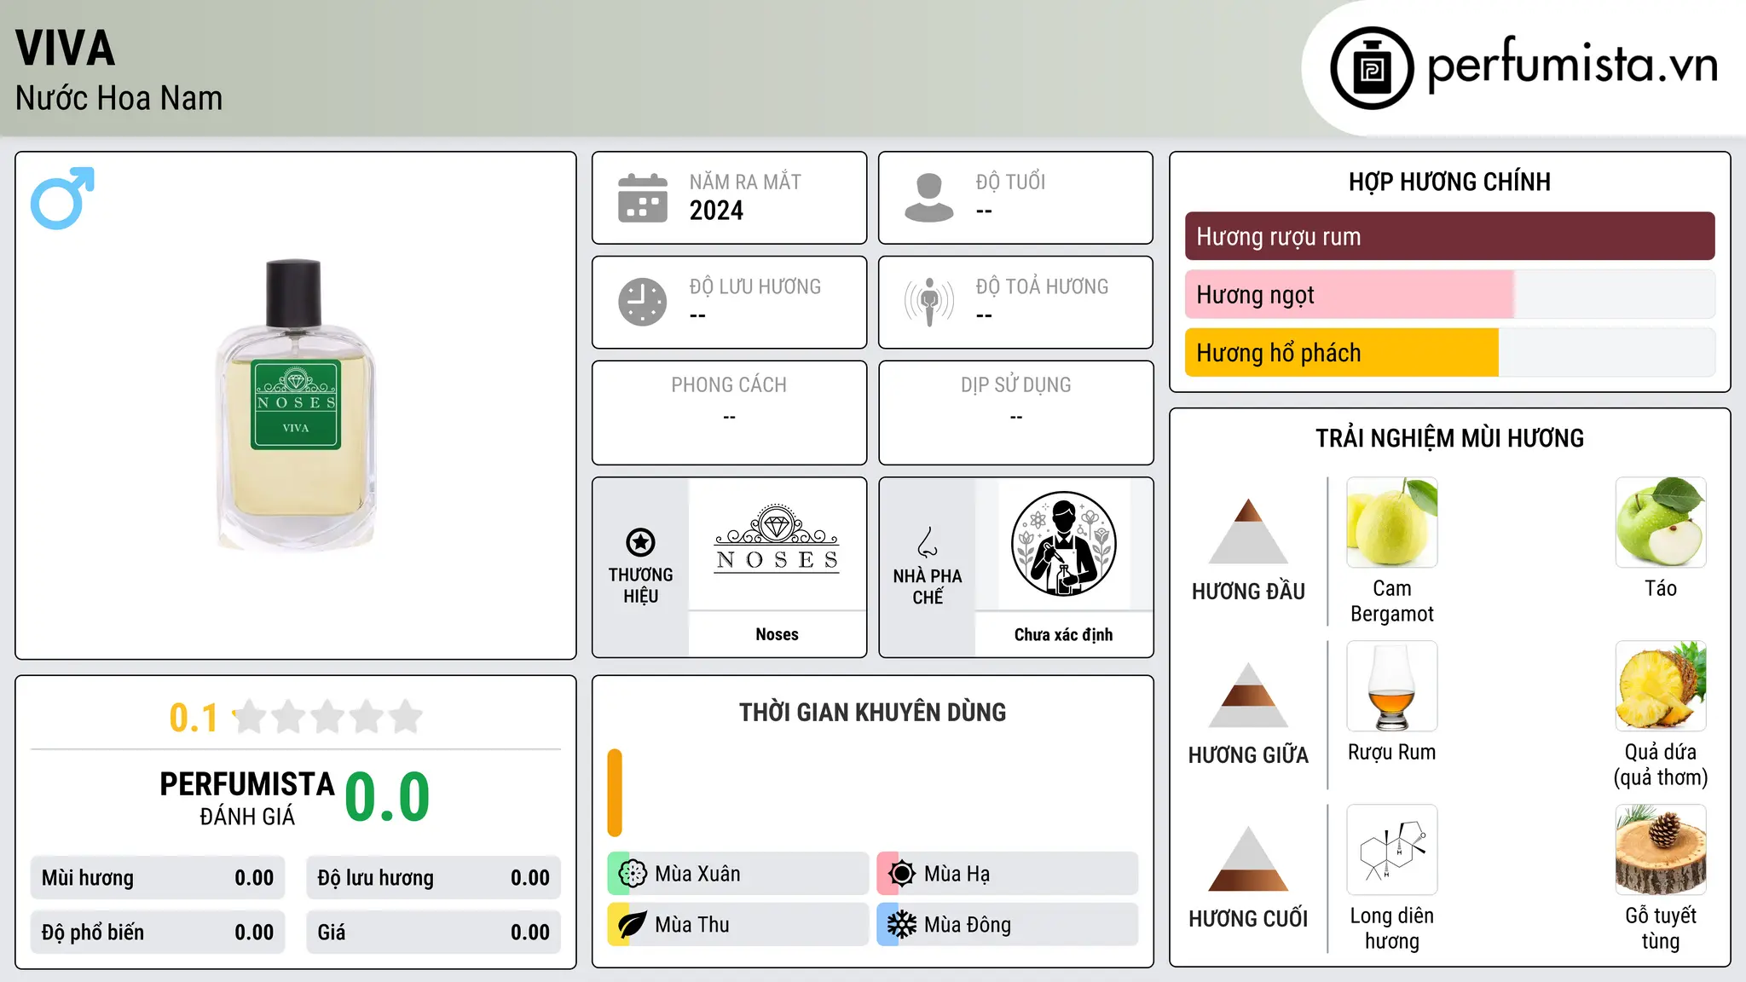Screen dimensions: 1746x982
Task: Click the top notes pyramid icon
Action: (x=1248, y=531)
